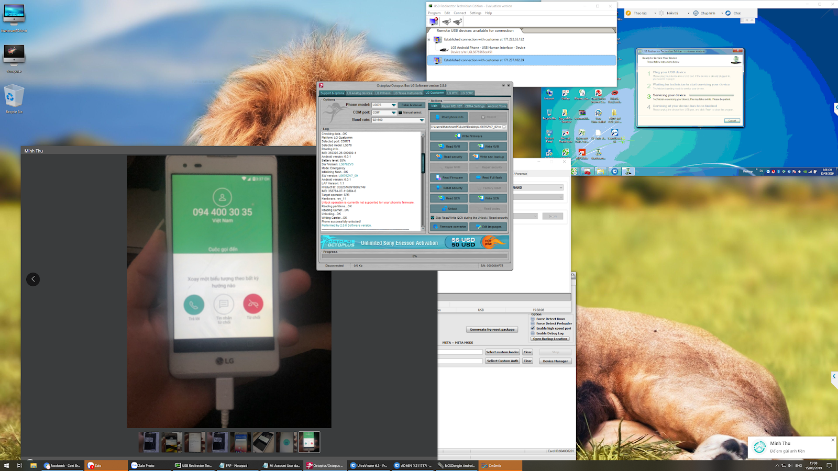Open the NAND dropdown in background window
The width and height of the screenshot is (838, 471).
(x=537, y=187)
